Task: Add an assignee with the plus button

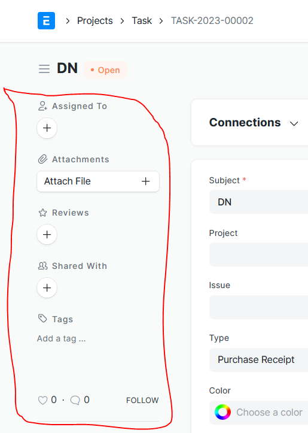Action: (x=47, y=128)
